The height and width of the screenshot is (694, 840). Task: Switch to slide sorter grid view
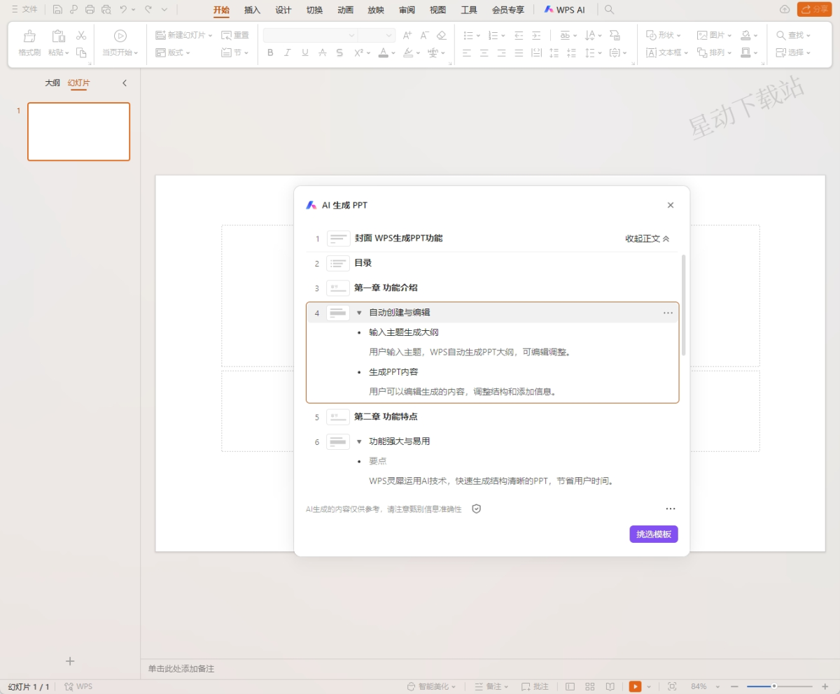pyautogui.click(x=590, y=686)
